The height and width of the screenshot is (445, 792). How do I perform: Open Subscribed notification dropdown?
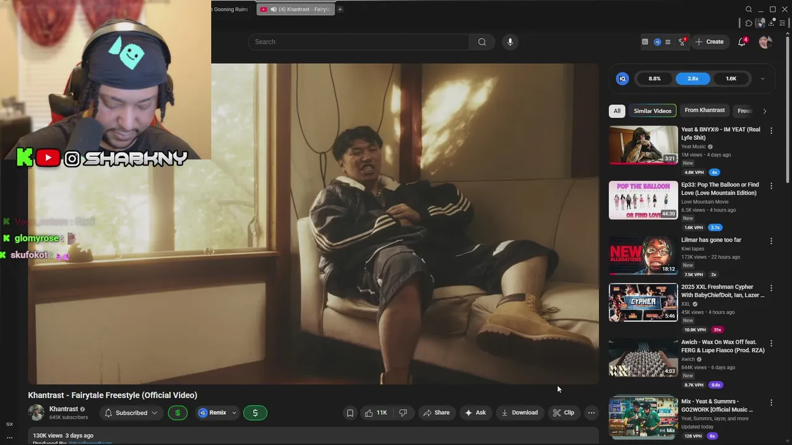(154, 413)
